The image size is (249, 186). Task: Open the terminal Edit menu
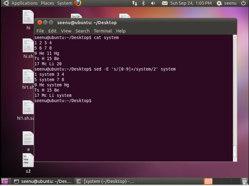(52, 31)
